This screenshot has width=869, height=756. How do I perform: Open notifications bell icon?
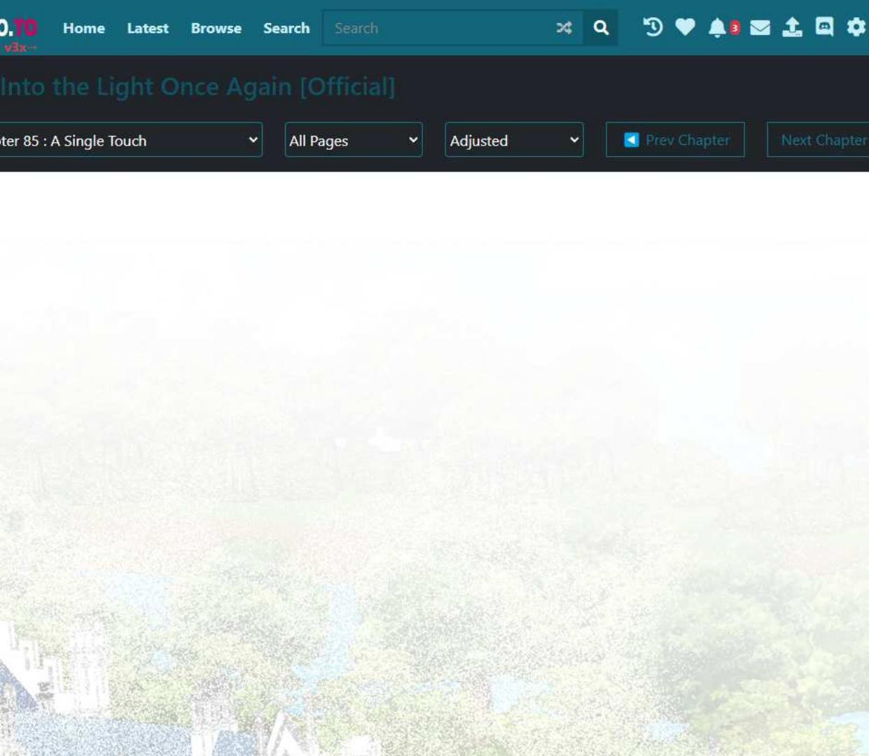pos(717,27)
